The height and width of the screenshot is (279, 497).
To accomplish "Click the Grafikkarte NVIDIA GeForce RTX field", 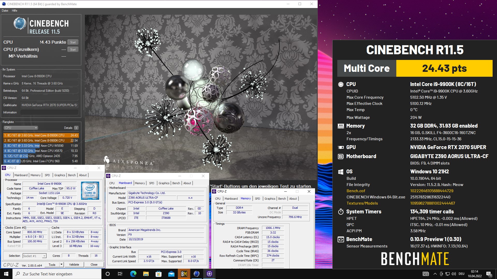I will pos(49,105).
